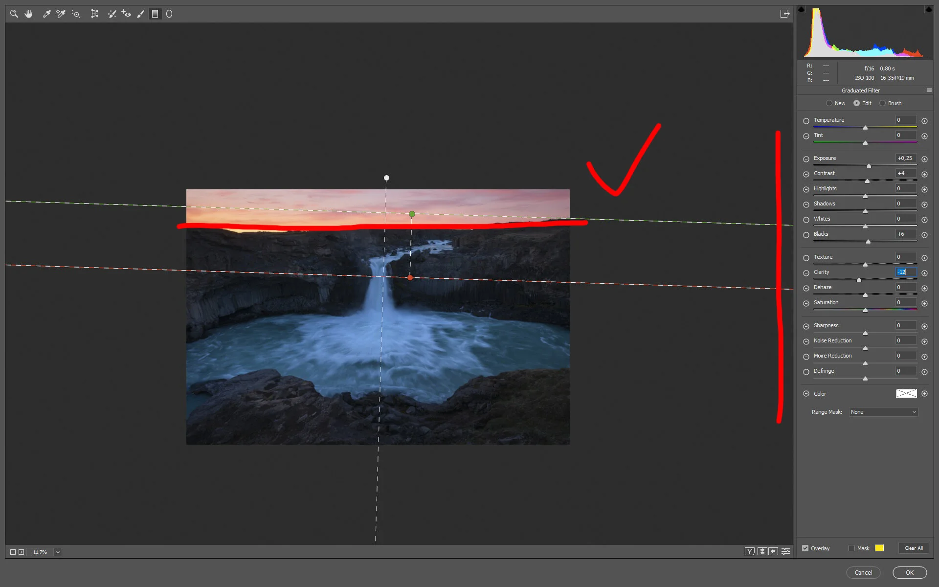Screen dimensions: 939x587
Task: Open the Range Mask dropdown
Action: coord(882,412)
